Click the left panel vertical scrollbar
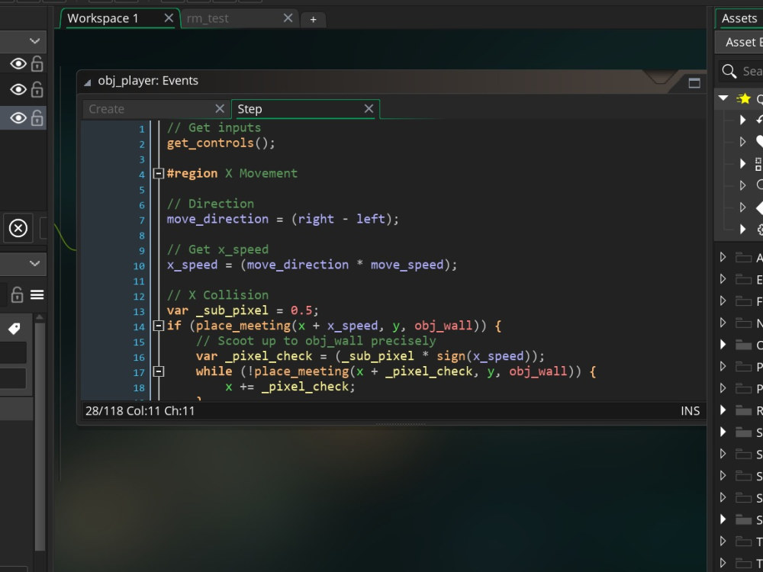 (40, 435)
